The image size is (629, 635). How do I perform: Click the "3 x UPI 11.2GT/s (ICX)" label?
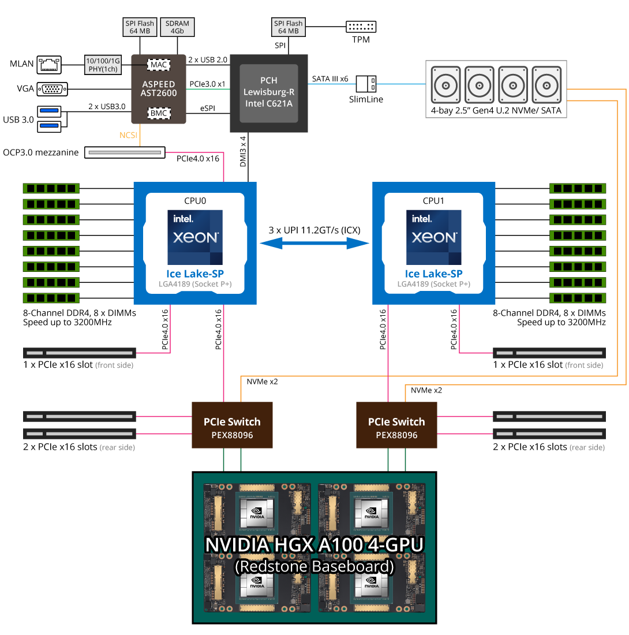click(x=314, y=230)
